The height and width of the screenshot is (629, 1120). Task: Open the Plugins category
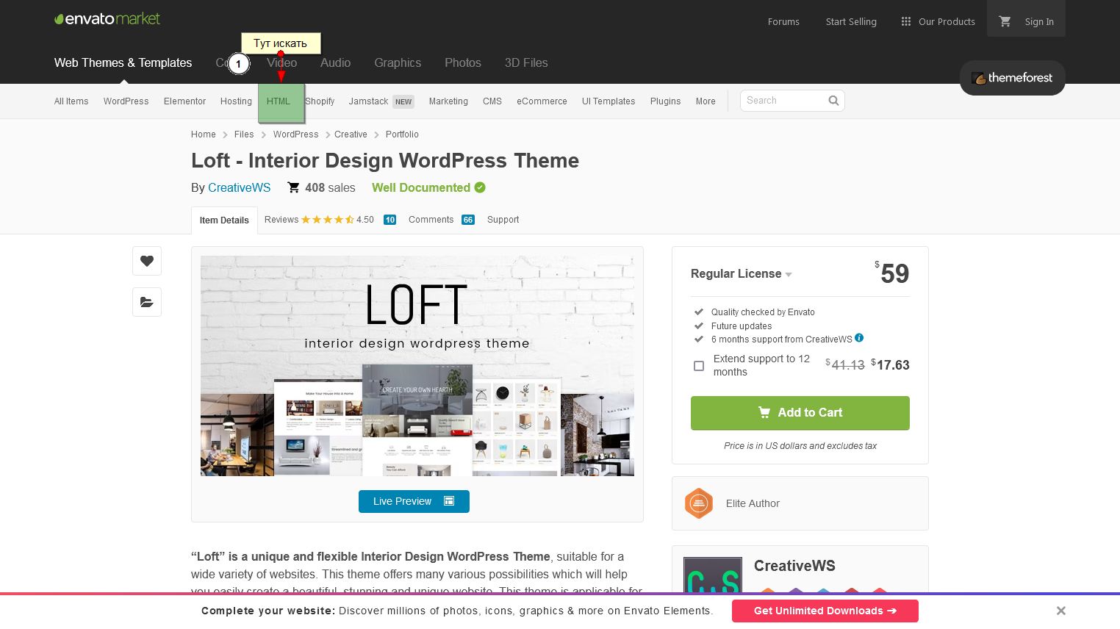pos(665,101)
